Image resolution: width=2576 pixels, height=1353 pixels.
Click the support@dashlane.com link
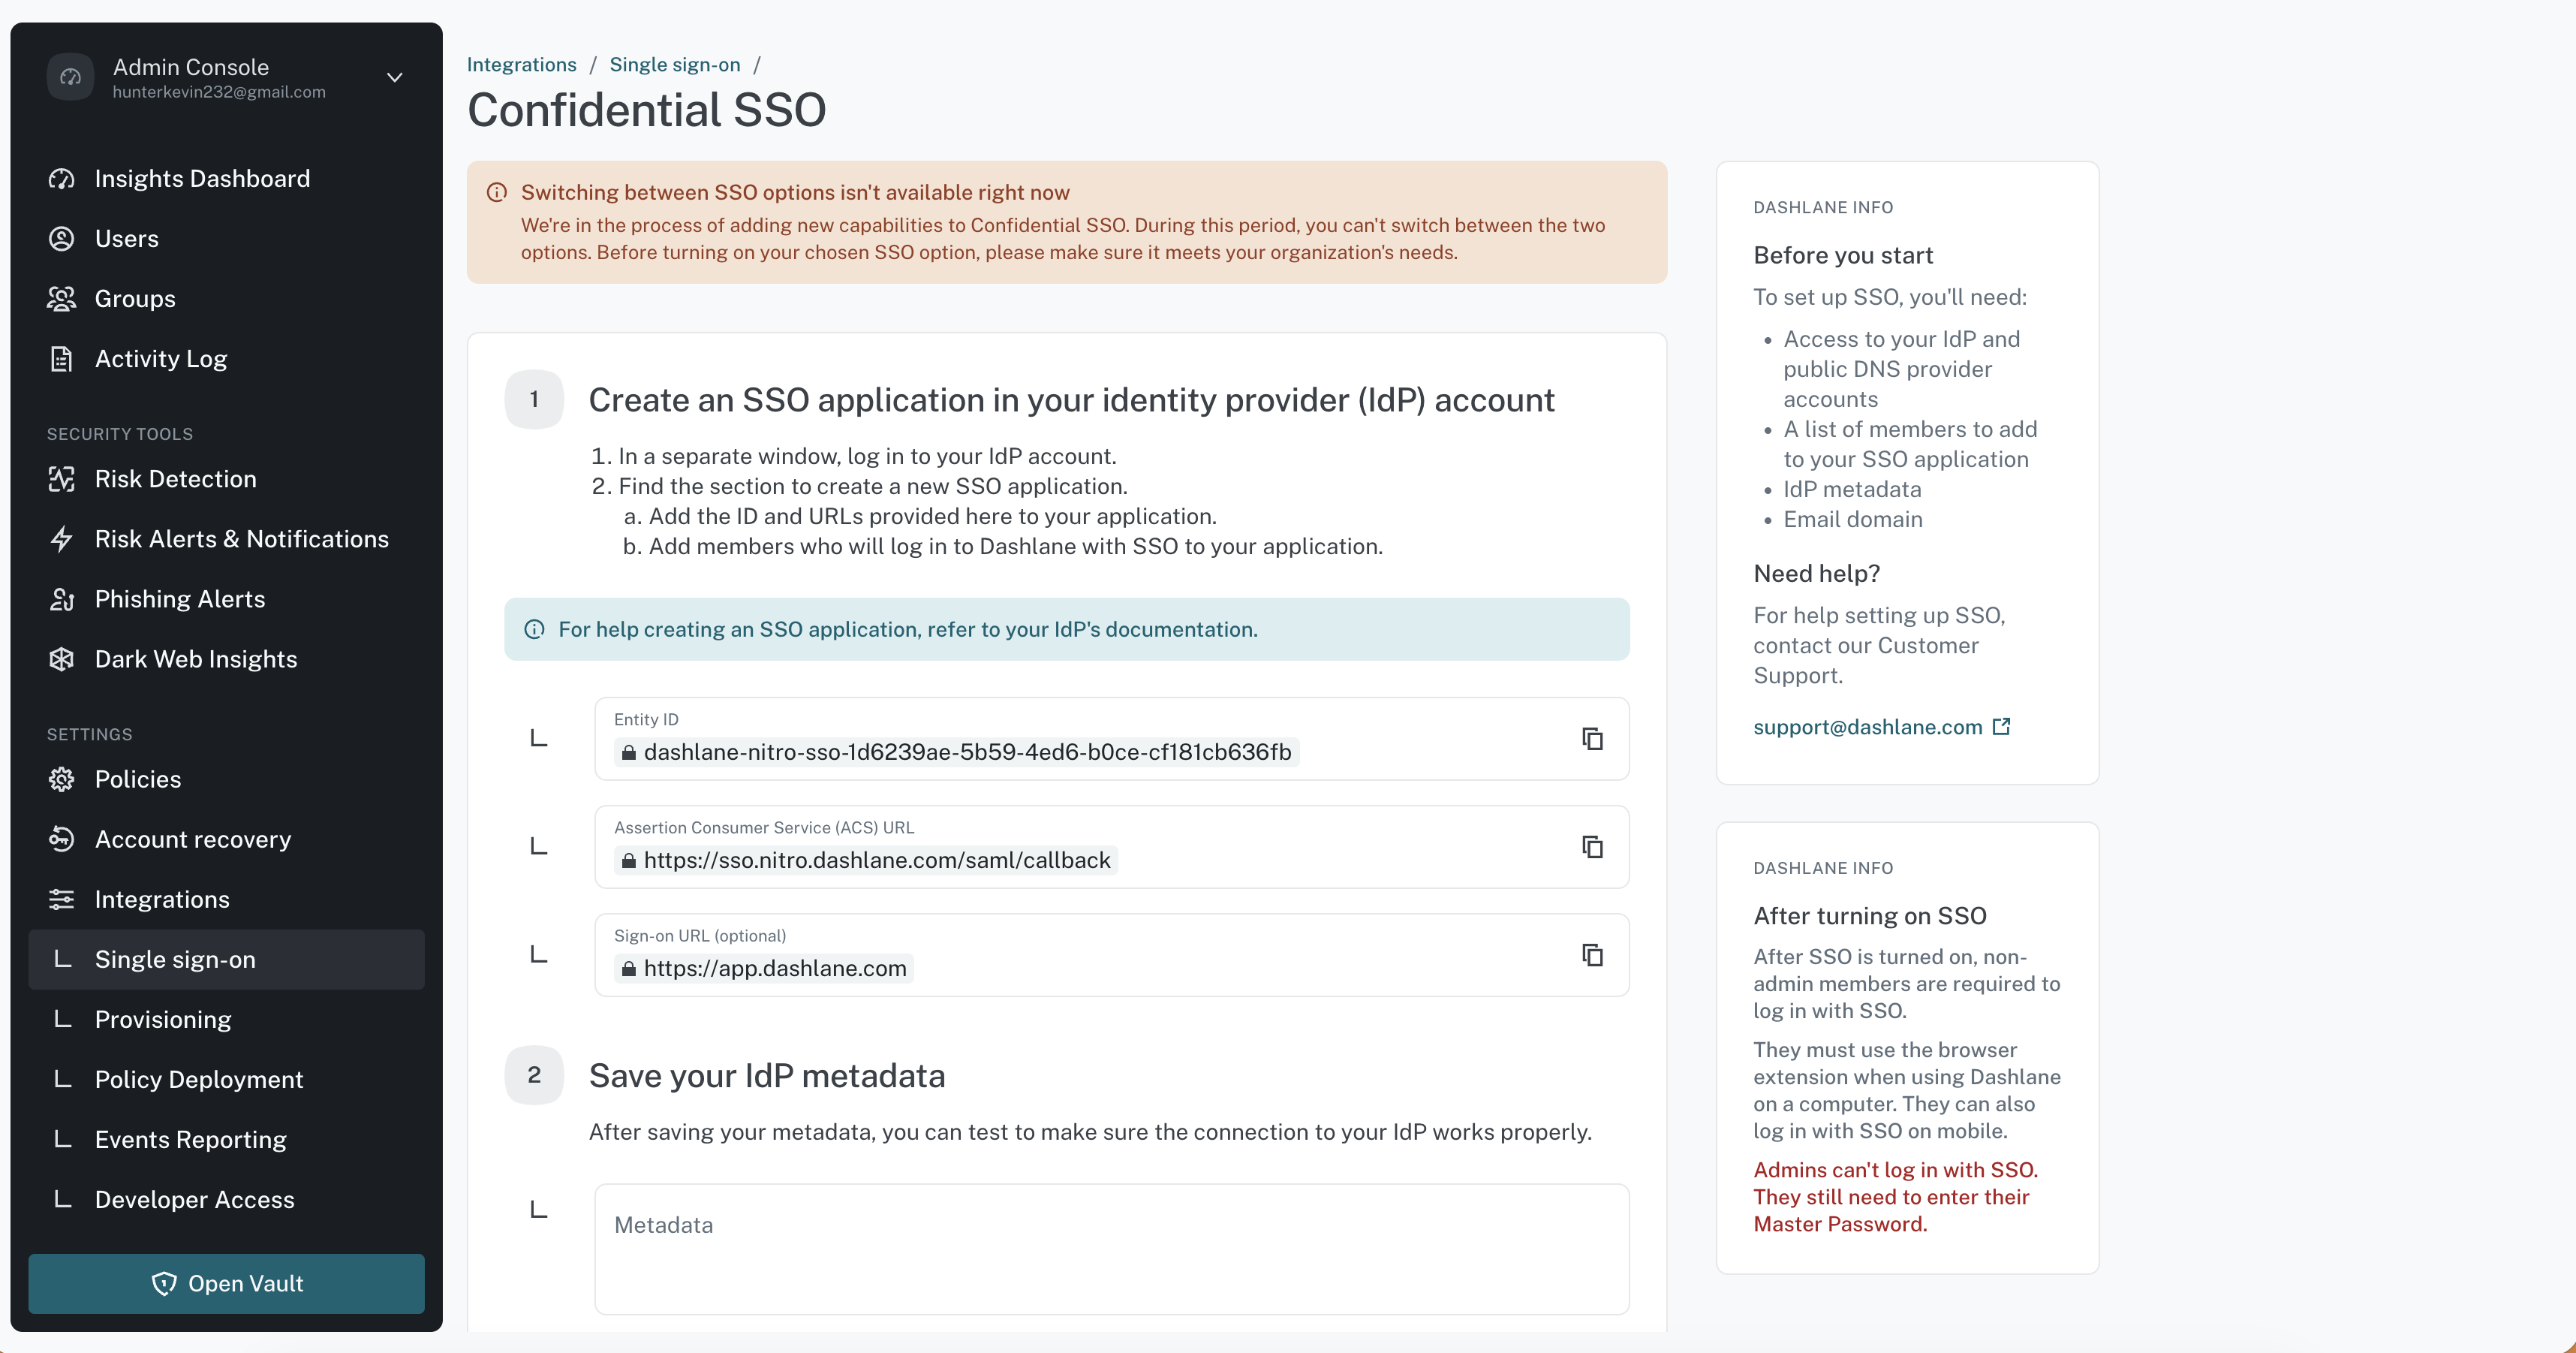coord(1867,727)
